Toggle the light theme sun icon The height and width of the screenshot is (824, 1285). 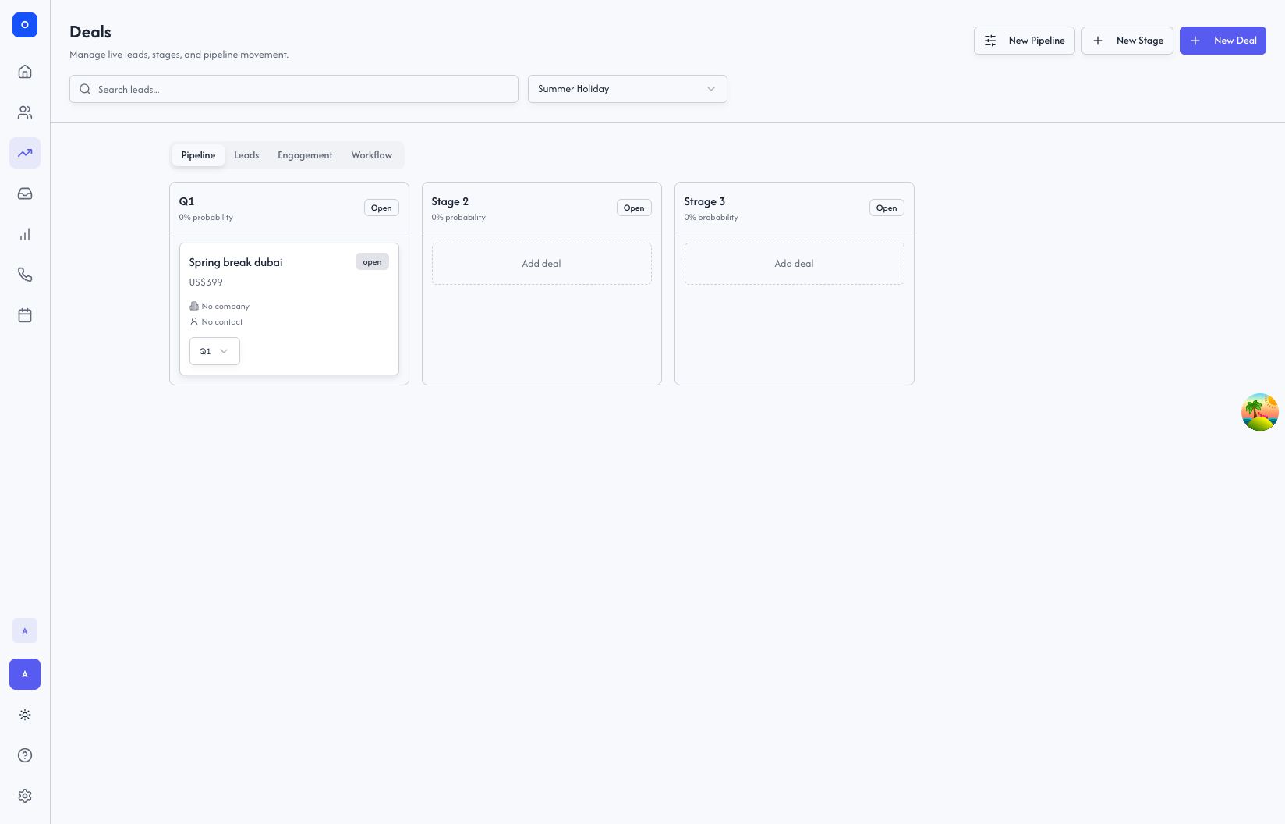point(25,715)
